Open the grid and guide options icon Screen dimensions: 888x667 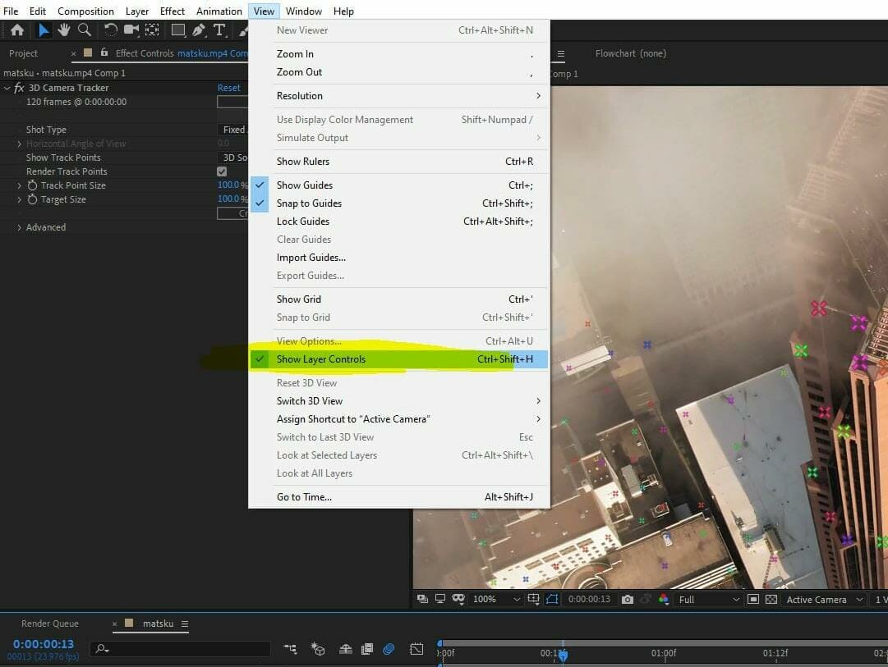coord(533,599)
